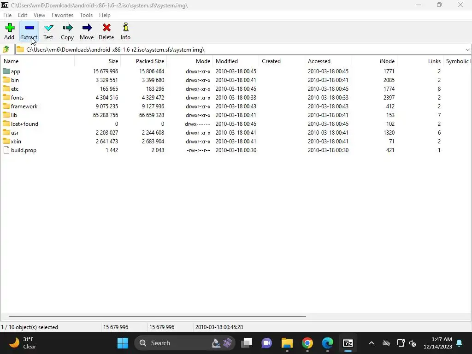Open the 7-Zip system menu icon
Screen dimensions: 472x354
5,5
